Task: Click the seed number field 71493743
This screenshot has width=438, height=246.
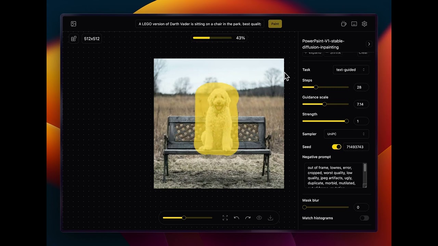Action: tap(356, 147)
